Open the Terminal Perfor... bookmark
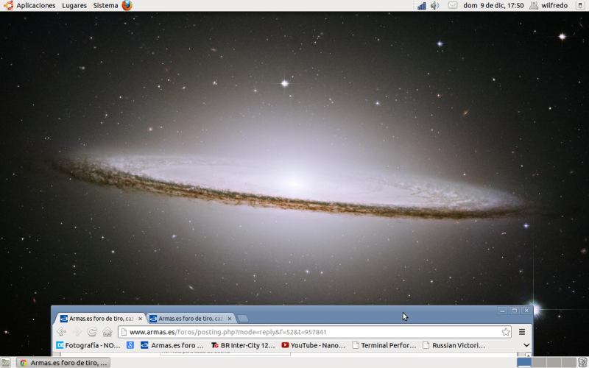589x368 pixels. [x=384, y=345]
